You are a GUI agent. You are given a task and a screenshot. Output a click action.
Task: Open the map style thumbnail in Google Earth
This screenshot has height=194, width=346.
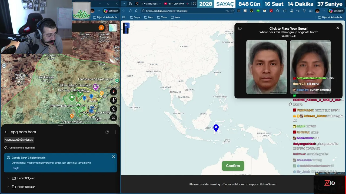(x=113, y=28)
